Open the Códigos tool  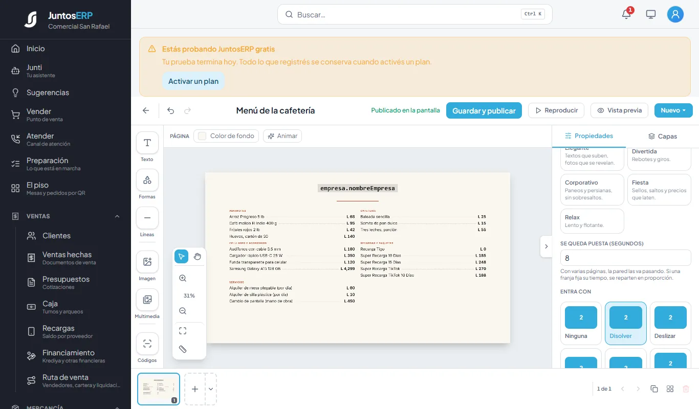coord(147,344)
